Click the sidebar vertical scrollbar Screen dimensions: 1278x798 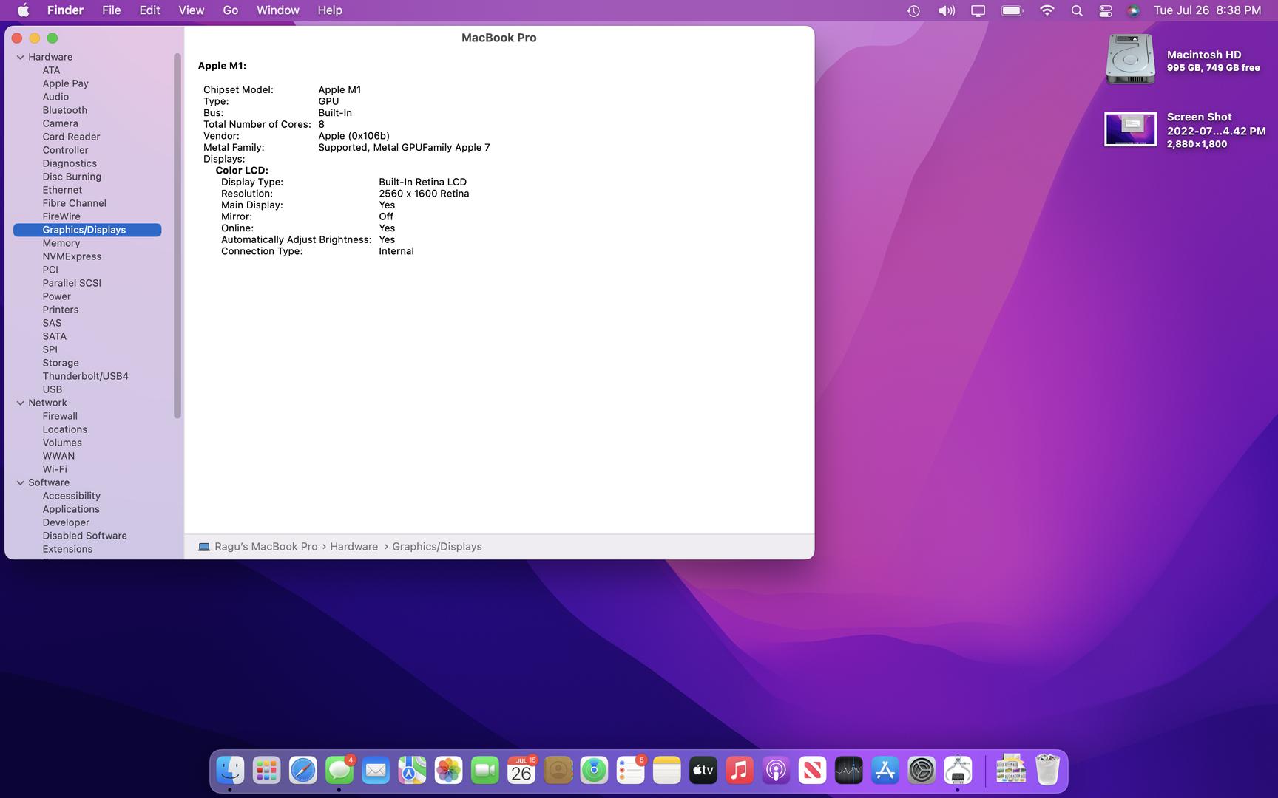177,236
